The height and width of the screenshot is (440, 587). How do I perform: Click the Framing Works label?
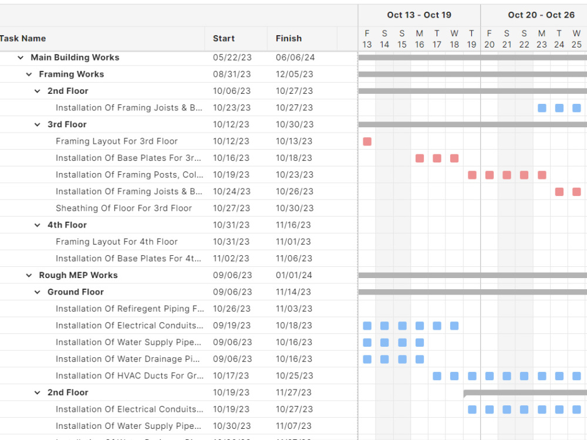(71, 75)
